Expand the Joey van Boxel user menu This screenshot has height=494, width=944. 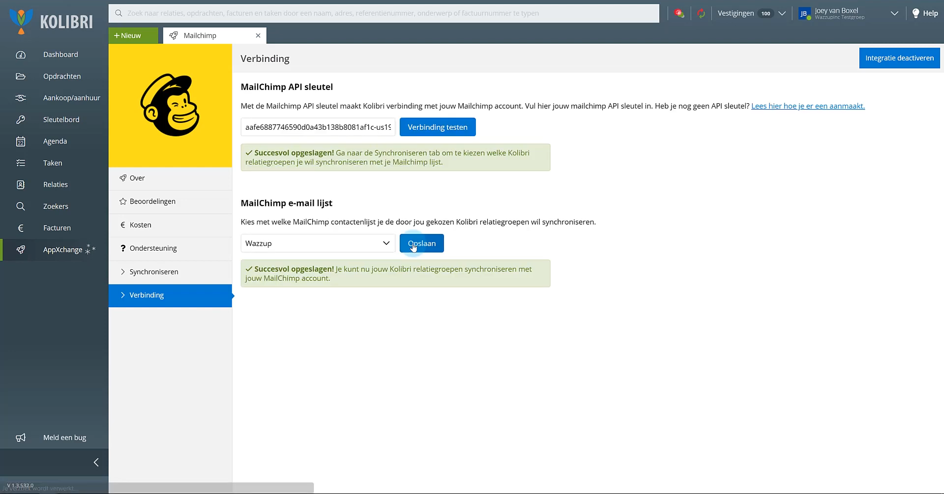click(894, 13)
